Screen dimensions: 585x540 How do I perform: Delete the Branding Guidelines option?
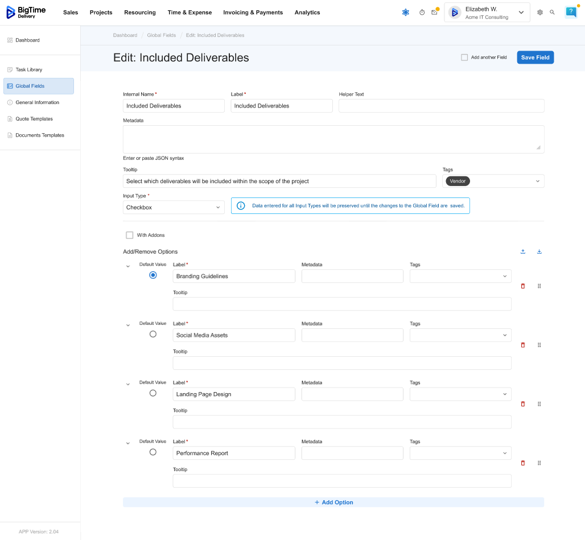point(523,286)
